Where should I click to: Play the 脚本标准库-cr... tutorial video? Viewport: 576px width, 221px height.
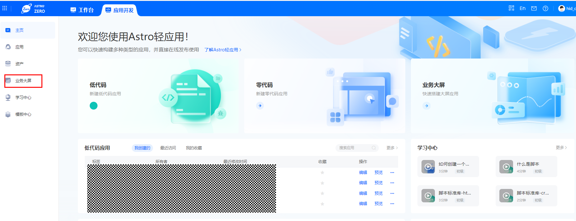coord(506,196)
